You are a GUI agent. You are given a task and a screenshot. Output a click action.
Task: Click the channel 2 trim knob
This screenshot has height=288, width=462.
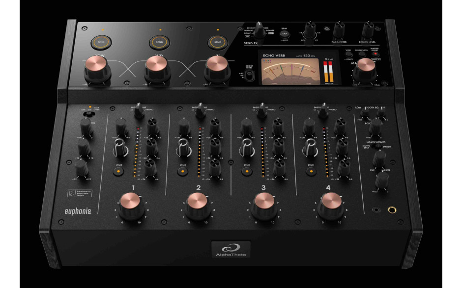184,127
